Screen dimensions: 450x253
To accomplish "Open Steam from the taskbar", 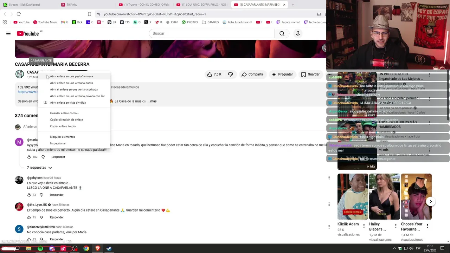I will [109, 248].
